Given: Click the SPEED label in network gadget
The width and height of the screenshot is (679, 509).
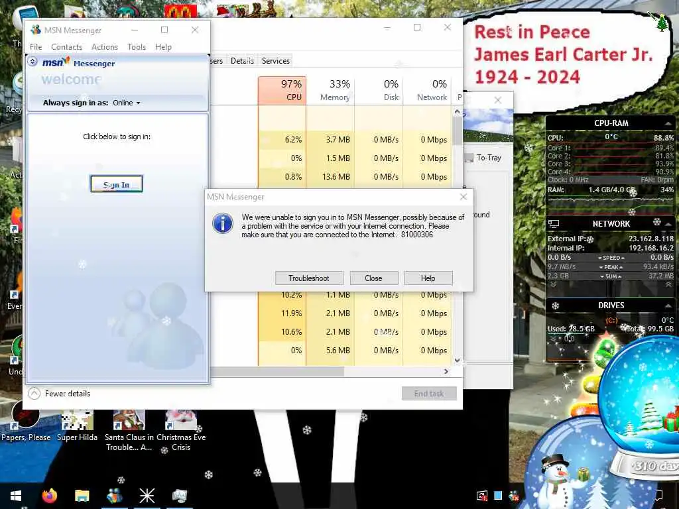Looking at the screenshot, I should 611,258.
